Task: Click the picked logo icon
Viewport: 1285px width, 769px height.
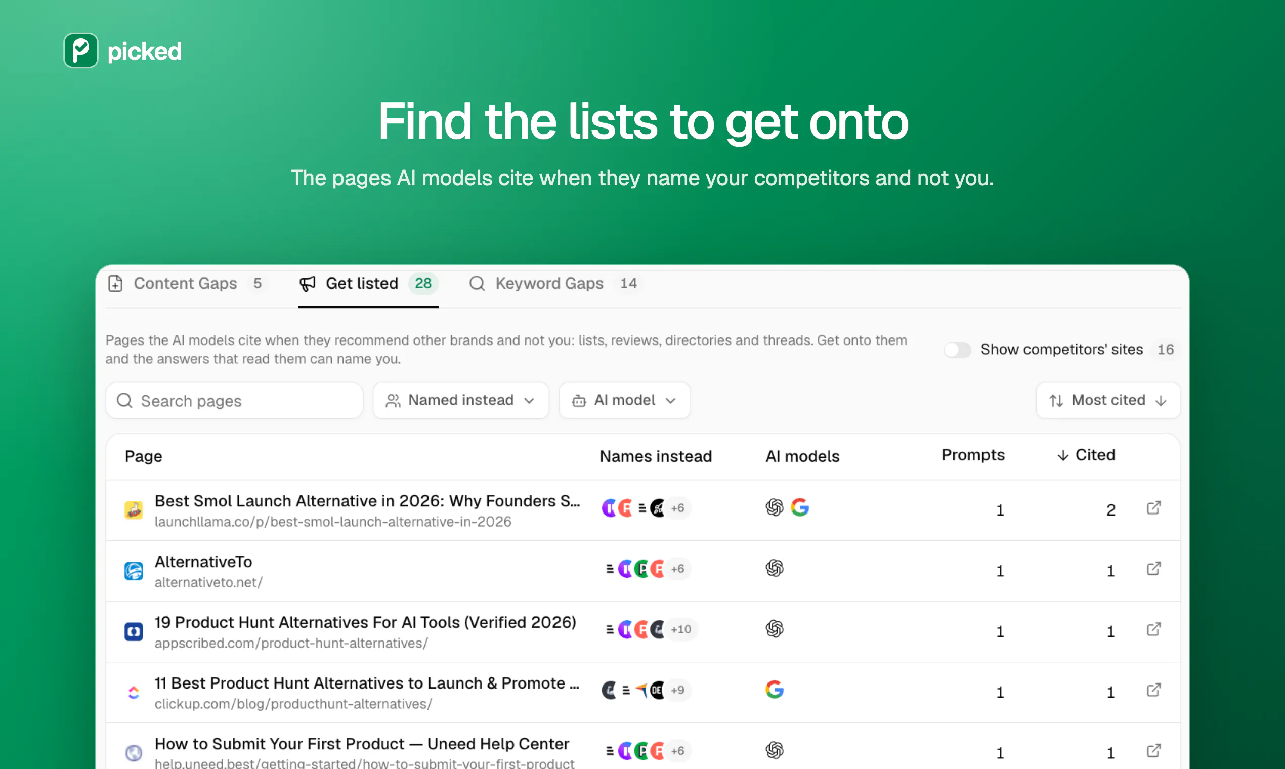Action: click(x=81, y=51)
